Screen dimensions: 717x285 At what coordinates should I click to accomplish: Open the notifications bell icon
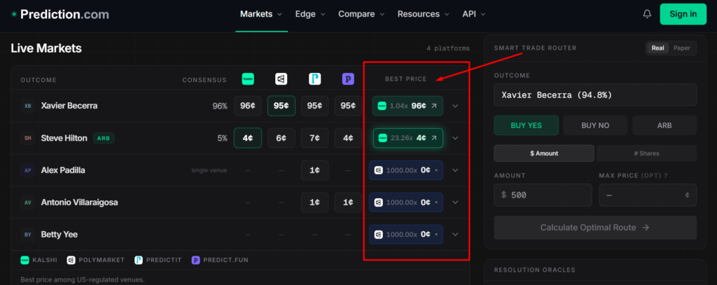(x=647, y=14)
